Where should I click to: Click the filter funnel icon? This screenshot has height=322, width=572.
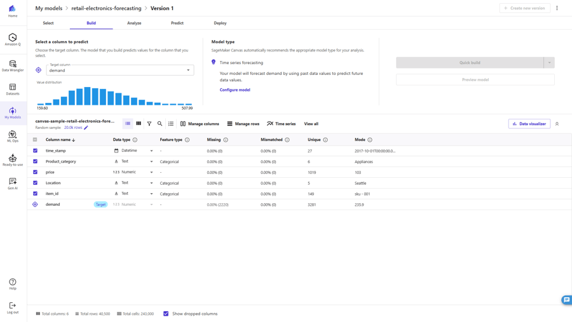[149, 124]
